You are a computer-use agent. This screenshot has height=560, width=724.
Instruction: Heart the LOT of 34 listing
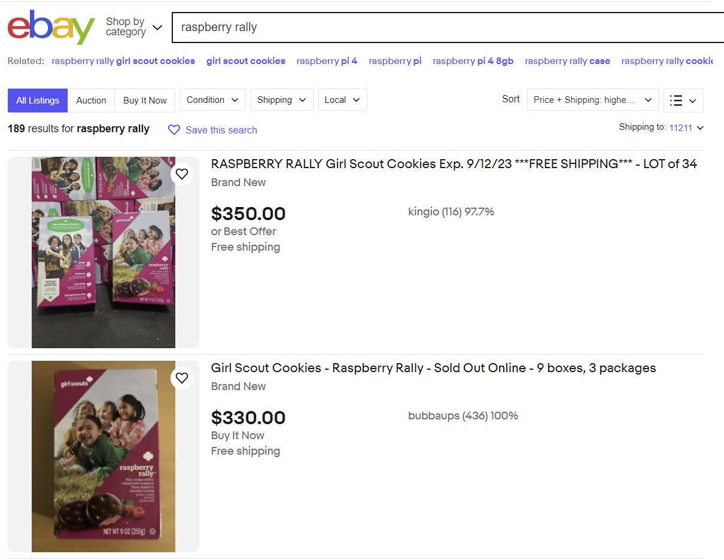point(182,174)
